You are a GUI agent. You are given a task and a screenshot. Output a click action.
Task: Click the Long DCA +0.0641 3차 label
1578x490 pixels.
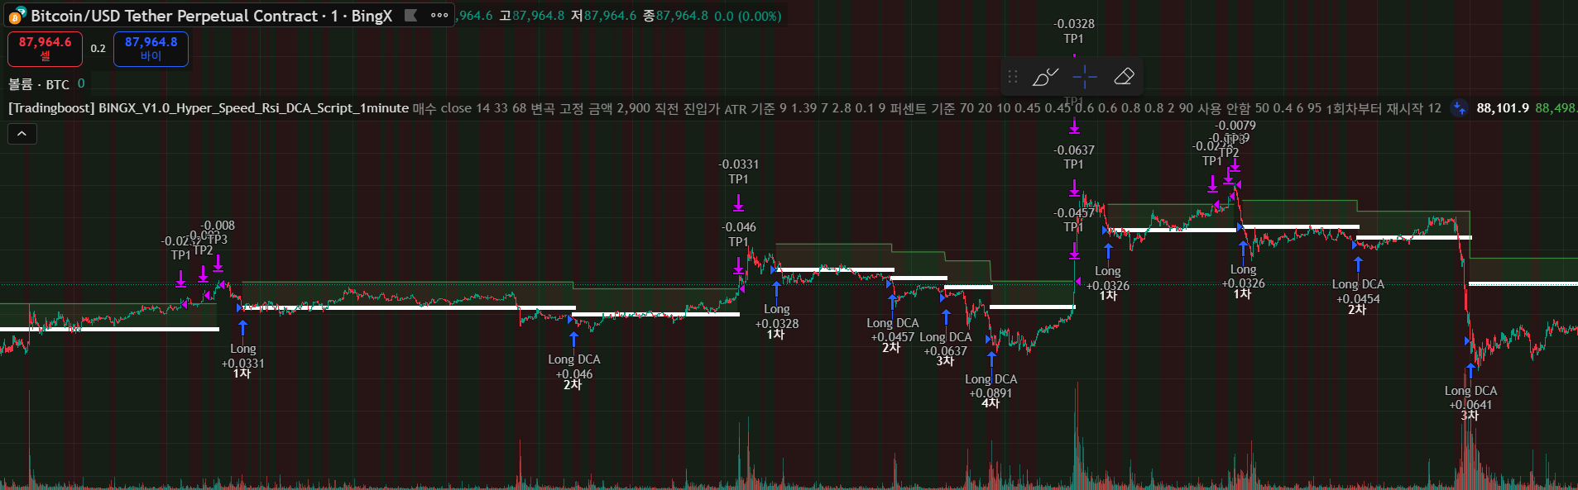click(1470, 402)
